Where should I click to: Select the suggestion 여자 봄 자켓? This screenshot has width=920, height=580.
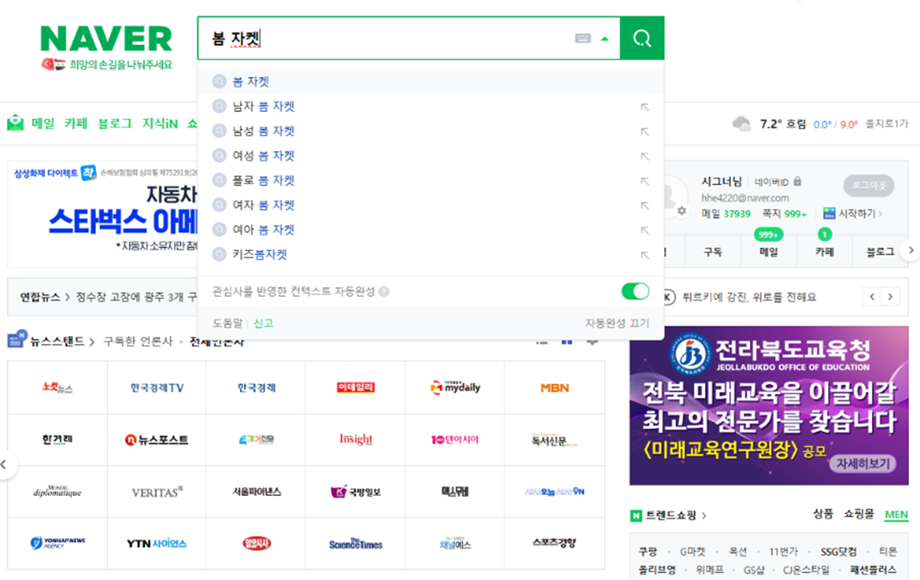(x=430, y=205)
